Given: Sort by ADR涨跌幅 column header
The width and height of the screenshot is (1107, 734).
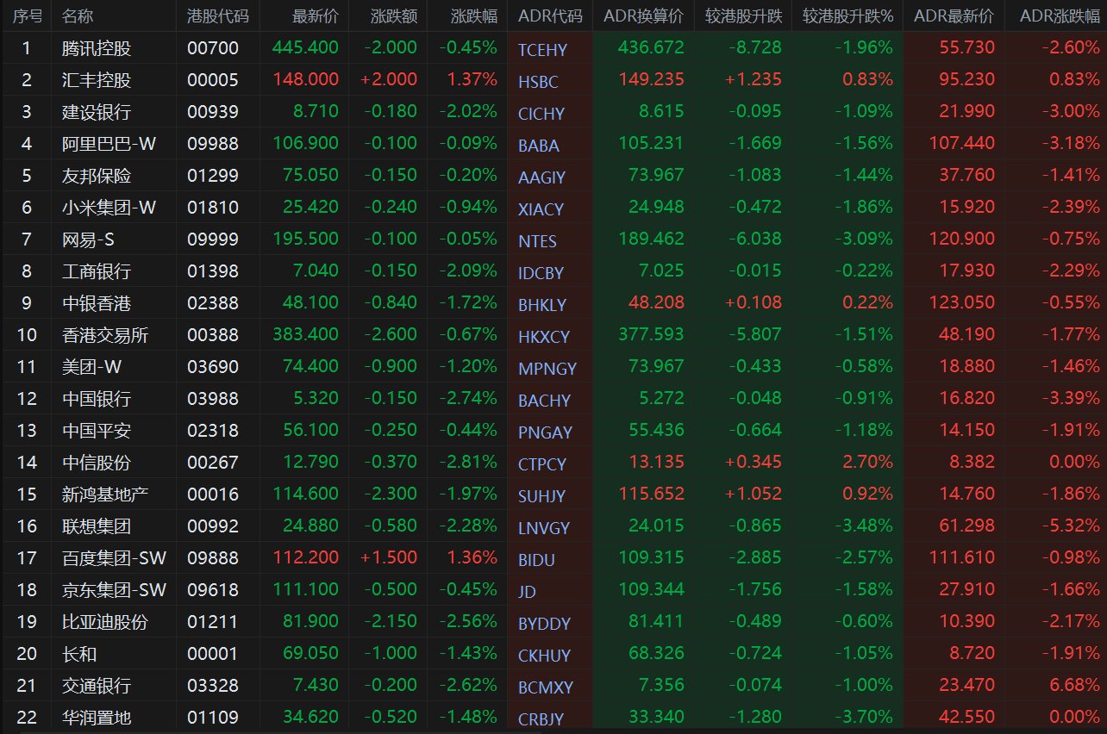Looking at the screenshot, I should (x=1060, y=16).
